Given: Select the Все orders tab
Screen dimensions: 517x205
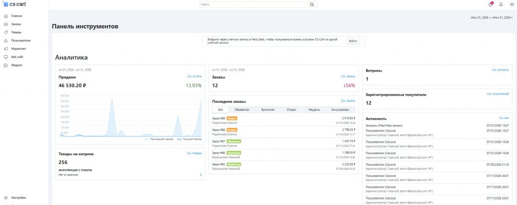Looking at the screenshot, I should coord(221,110).
